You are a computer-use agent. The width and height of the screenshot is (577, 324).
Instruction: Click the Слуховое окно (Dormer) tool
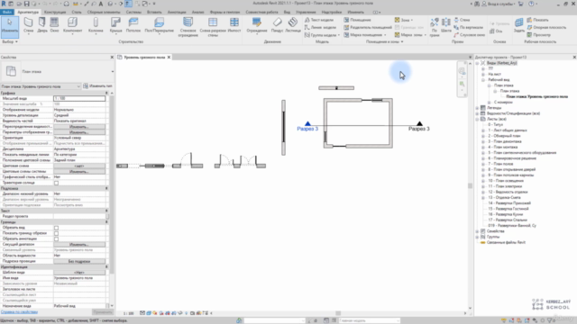[469, 34]
